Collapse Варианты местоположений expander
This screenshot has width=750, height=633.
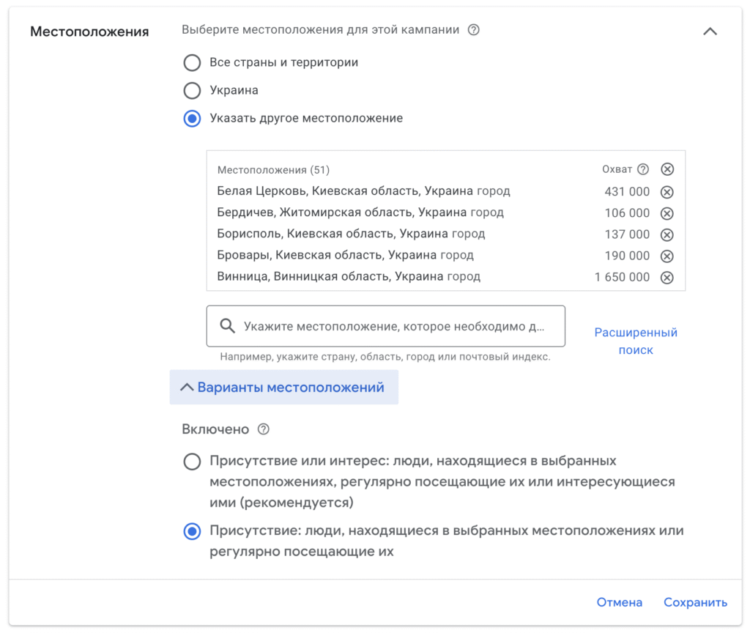click(x=284, y=388)
